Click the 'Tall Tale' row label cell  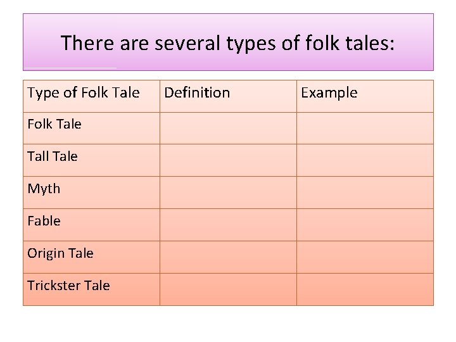(x=53, y=156)
